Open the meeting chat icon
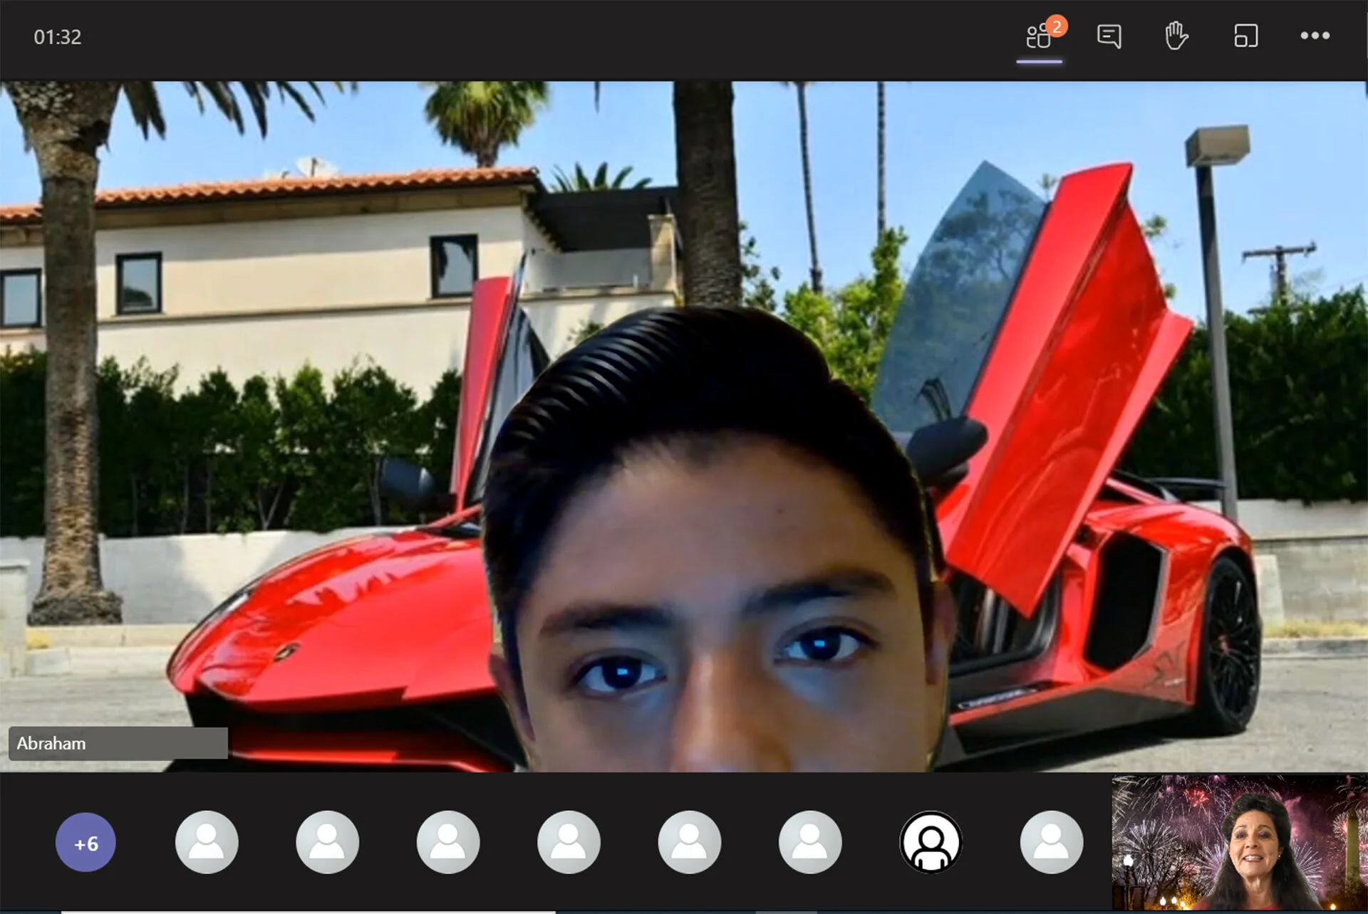1368x914 pixels. (x=1109, y=36)
